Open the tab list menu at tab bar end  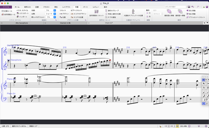point(207,23)
